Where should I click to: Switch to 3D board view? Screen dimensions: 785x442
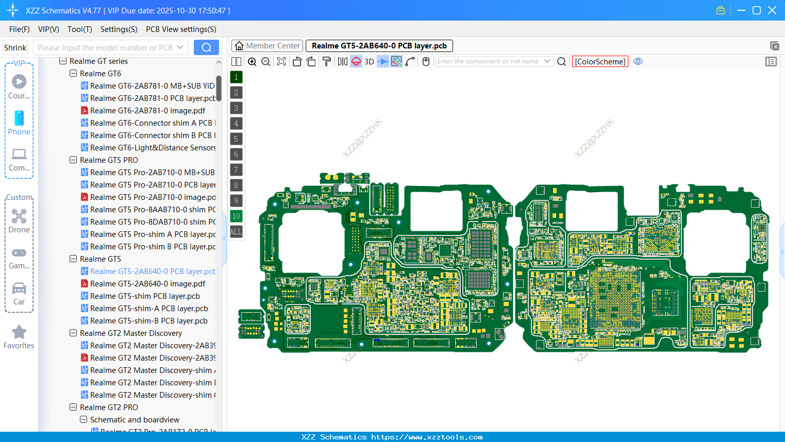point(369,62)
